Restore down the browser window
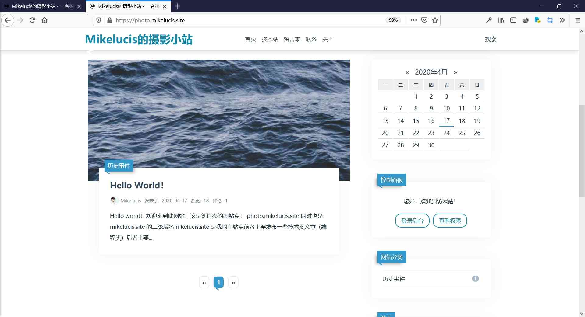This screenshot has width=585, height=317. 559,6
